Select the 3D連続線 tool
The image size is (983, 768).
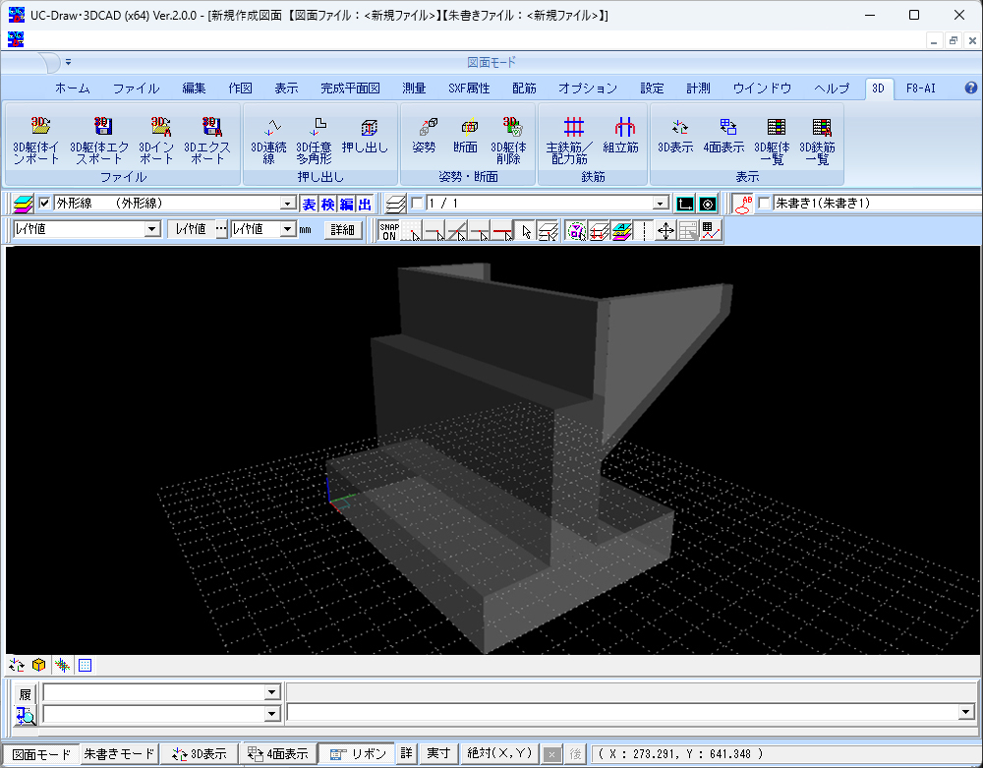(x=269, y=141)
